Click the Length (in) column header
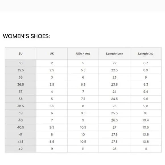 [146, 53]
